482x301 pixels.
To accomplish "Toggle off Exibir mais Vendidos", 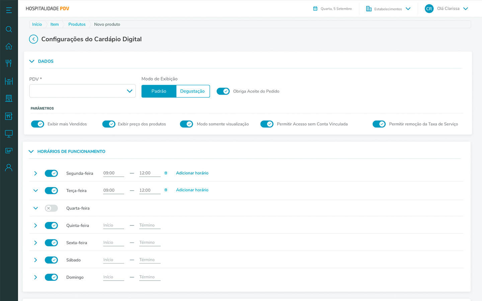I will point(37,124).
